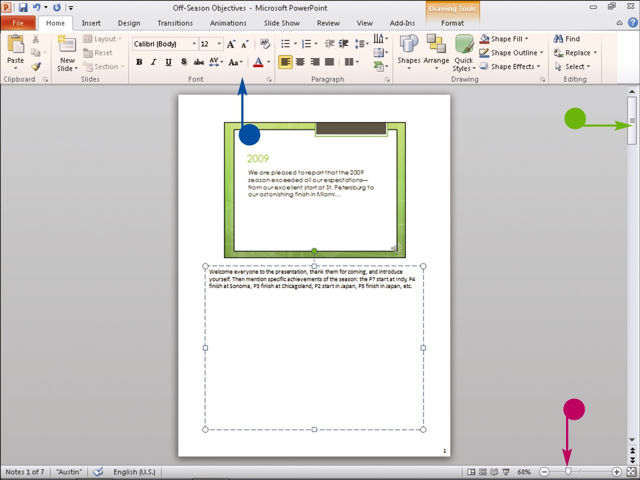The image size is (640, 480).
Task: Click the zoom out minus button
Action: coord(544,472)
